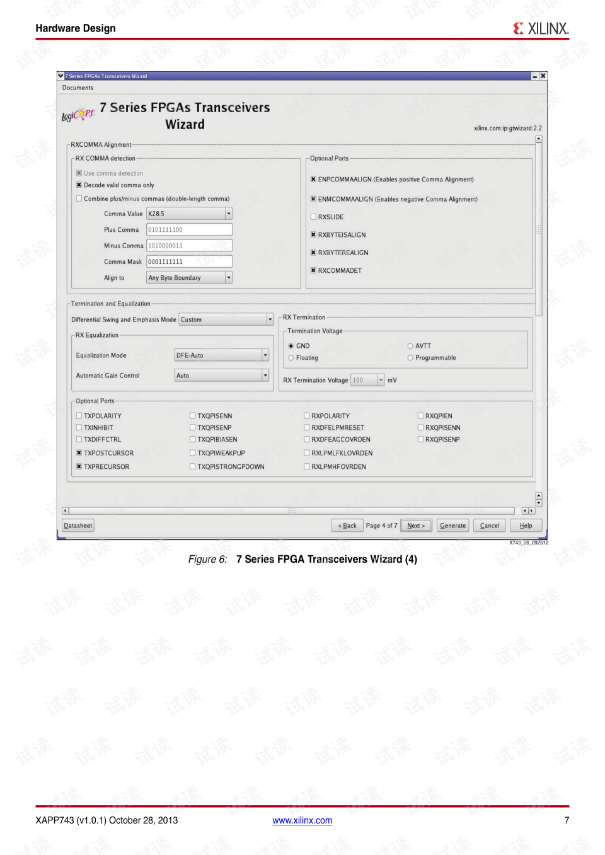The image size is (605, 855).
Task: Enable the RXSLIDE port checkbox
Action: point(313,217)
